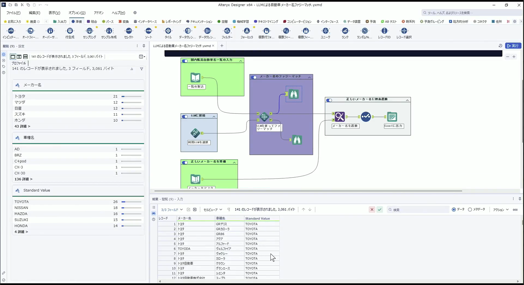Select the ランダム% sample tool icon
The width and height of the screenshot is (524, 285).
tap(365, 31)
